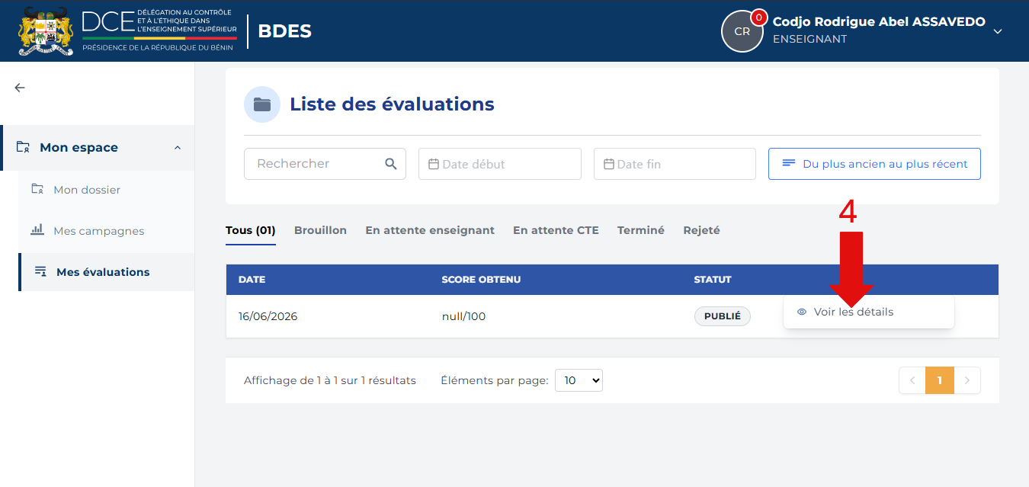Click the DATE column header
1029x487 pixels.
coord(252,280)
